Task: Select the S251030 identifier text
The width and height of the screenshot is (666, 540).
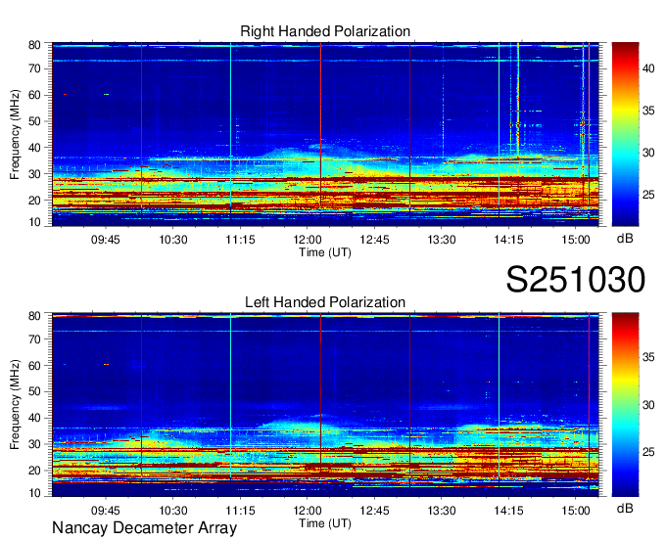Action: click(x=575, y=280)
